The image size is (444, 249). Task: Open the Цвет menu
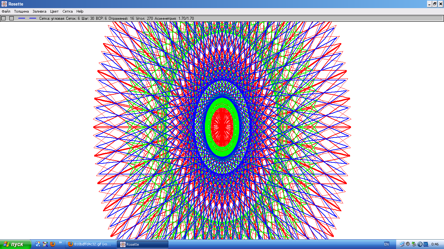(x=54, y=11)
